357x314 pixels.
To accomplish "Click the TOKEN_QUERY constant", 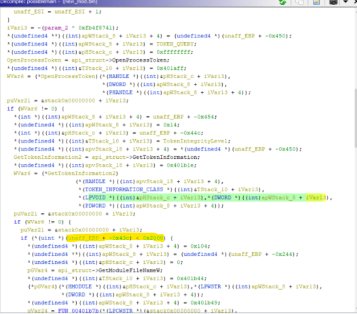I will point(175,44).
